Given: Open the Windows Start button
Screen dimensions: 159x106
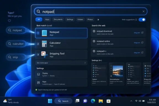Looking at the screenshot, I should pyautogui.click(x=50, y=101).
